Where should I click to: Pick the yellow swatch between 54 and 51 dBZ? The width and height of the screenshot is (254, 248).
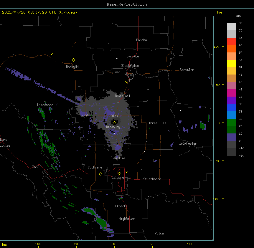point(232,63)
